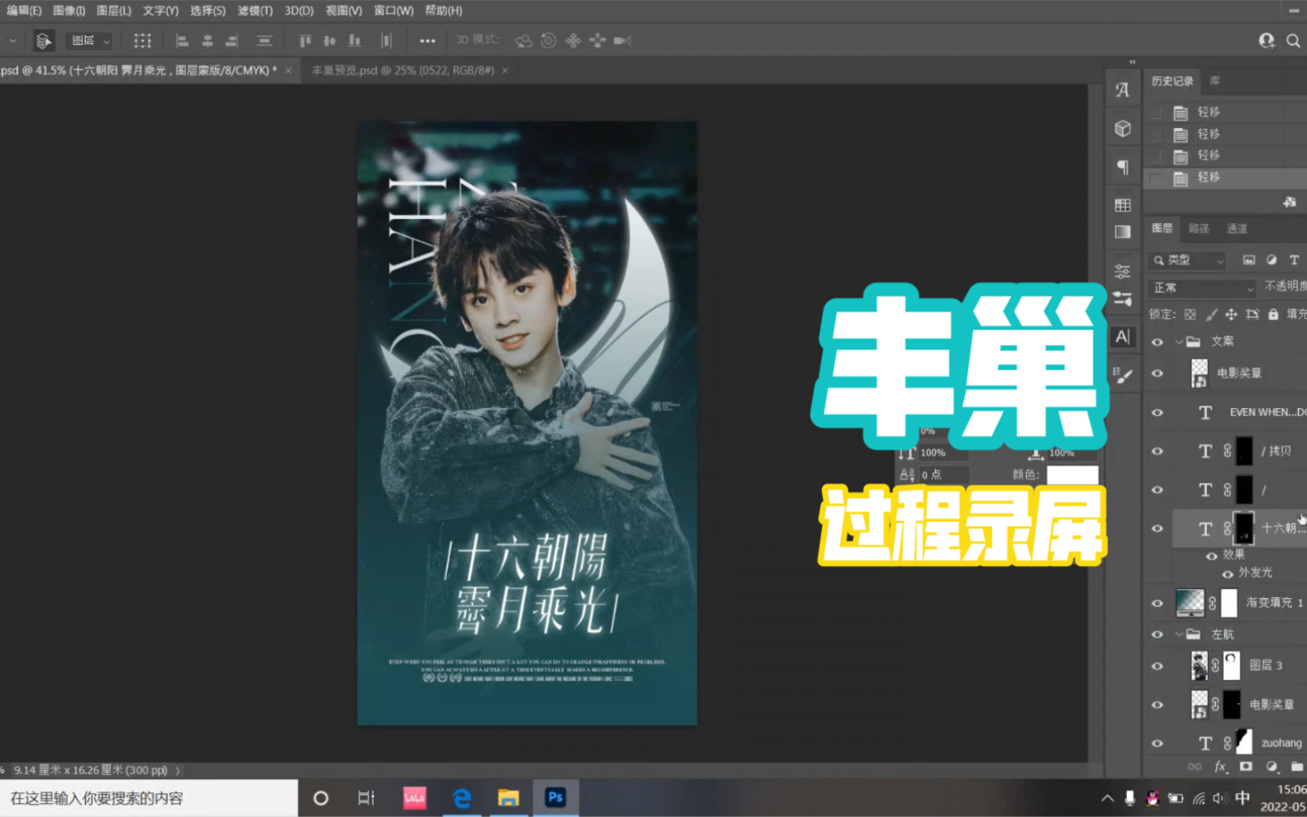The height and width of the screenshot is (817, 1307).
Task: Lock image pixels brush icon
Action: point(1211,314)
